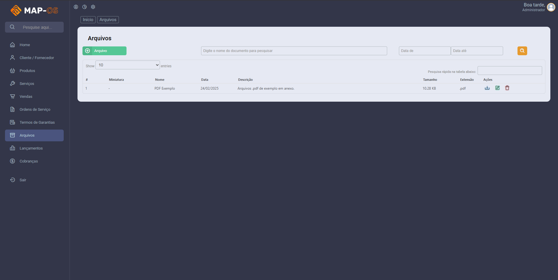558x280 pixels.
Task: Click the Produtos basket icon
Action: click(x=12, y=71)
